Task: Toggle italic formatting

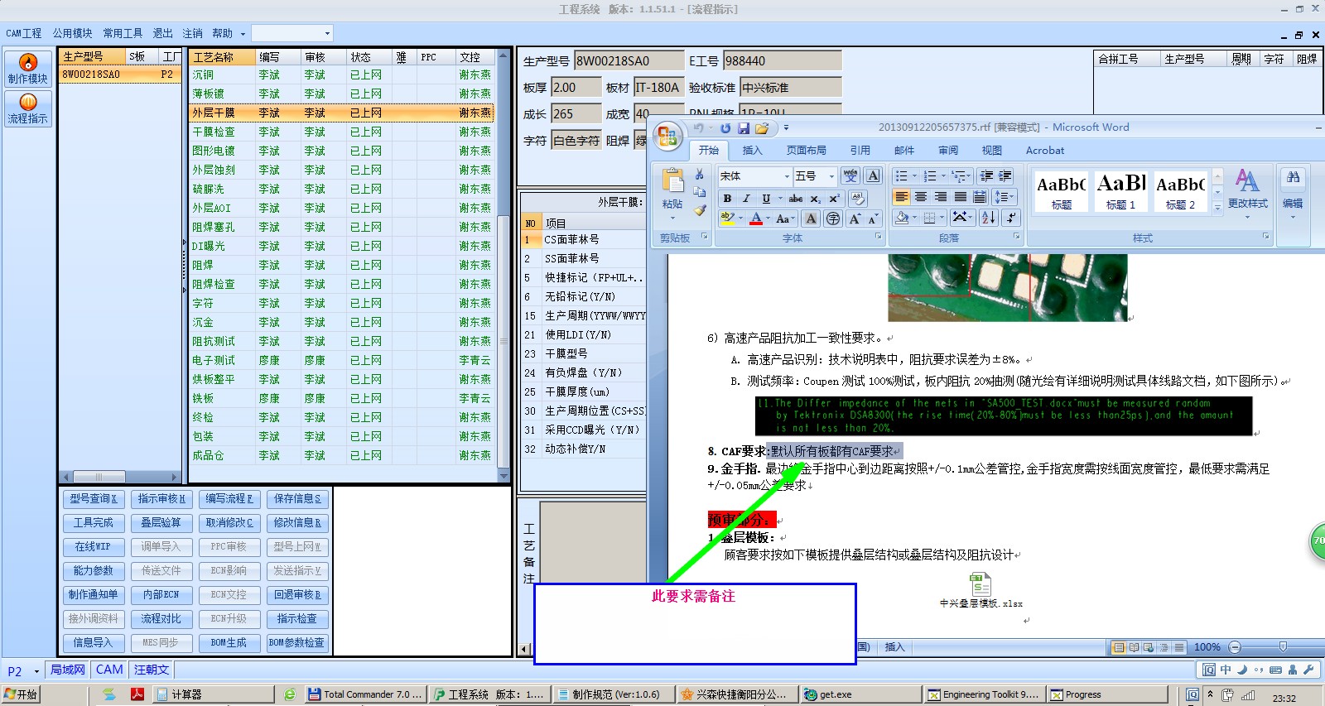Action: [746, 199]
